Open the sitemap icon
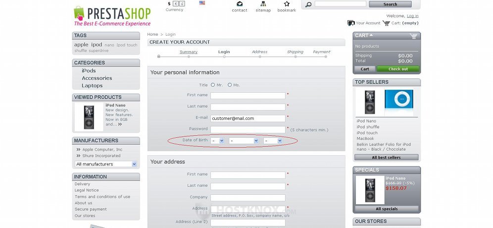The height and width of the screenshot is (228, 493). (263, 4)
